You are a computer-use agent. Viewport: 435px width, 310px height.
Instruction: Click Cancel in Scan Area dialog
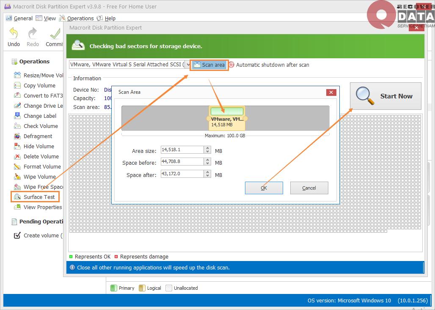309,188
